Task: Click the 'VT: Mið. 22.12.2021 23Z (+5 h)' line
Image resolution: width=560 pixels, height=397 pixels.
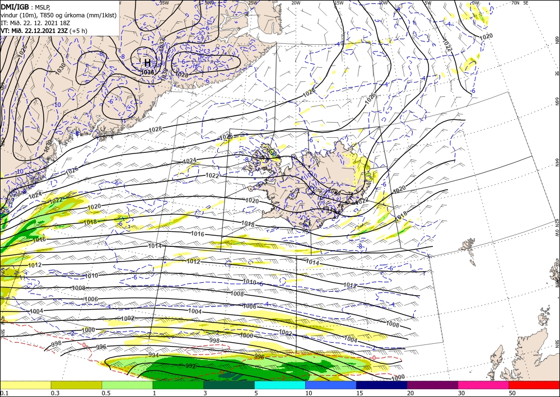Action: [44, 31]
